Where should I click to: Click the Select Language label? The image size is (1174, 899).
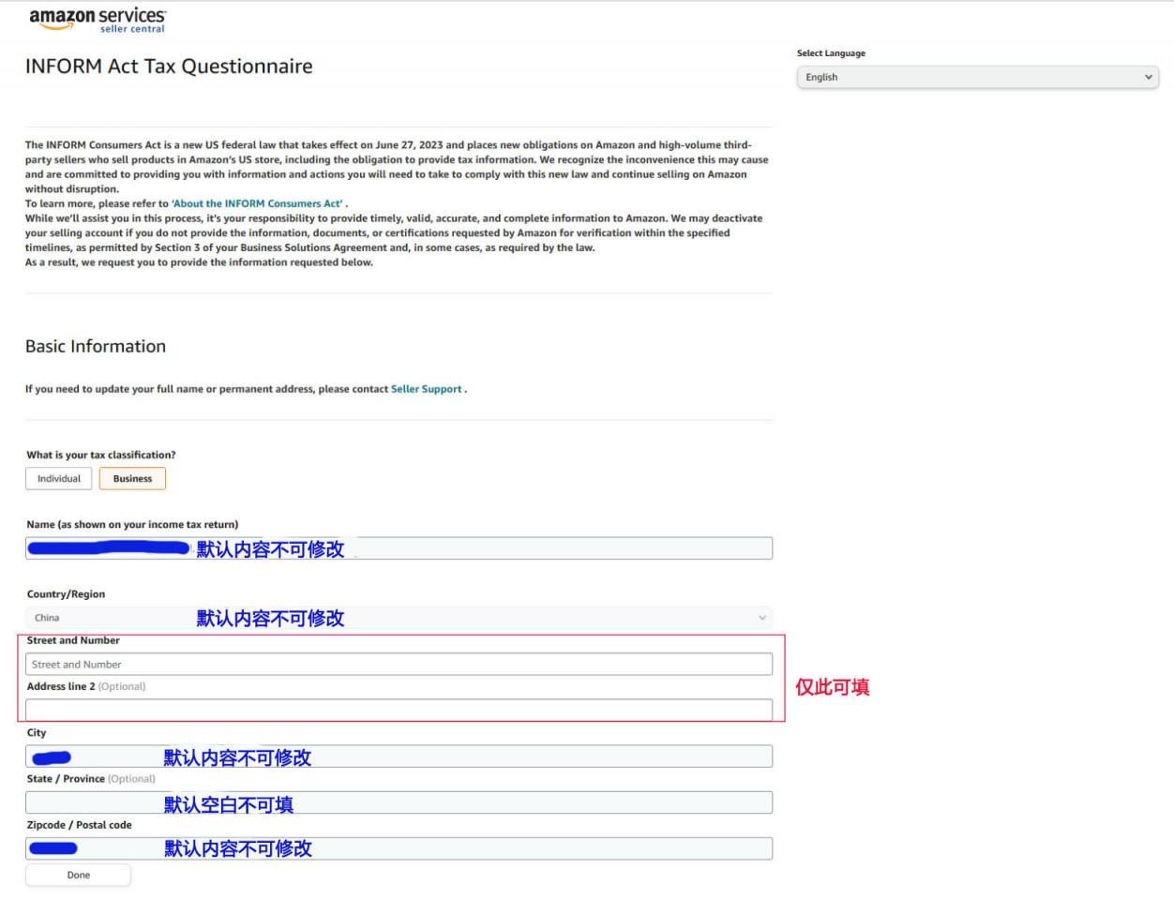tap(831, 53)
